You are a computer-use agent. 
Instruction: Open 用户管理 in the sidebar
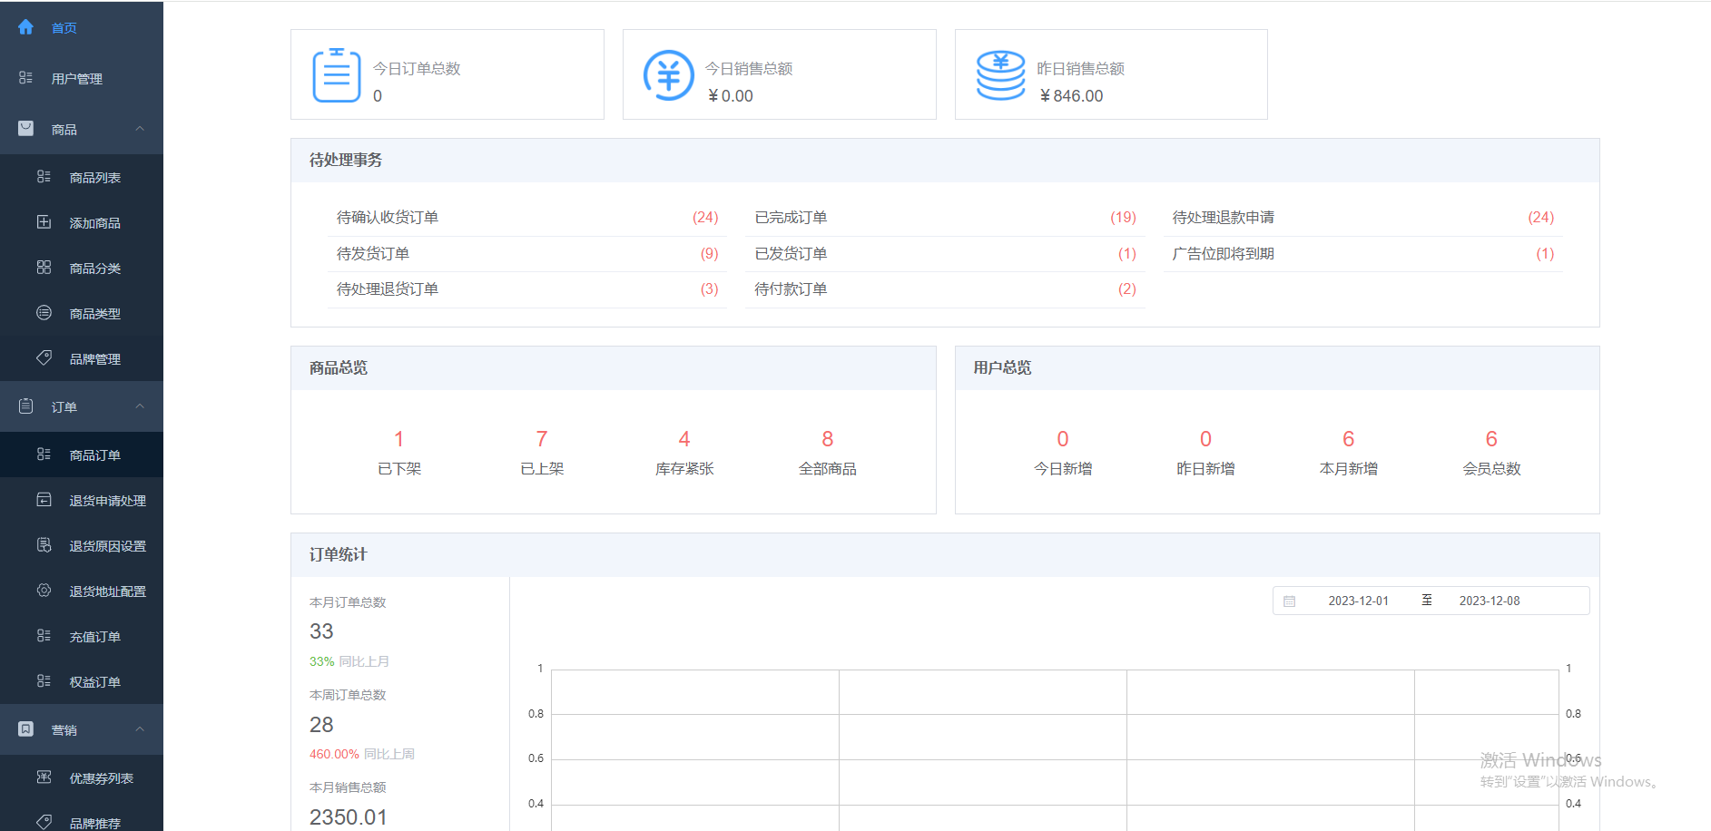click(82, 78)
